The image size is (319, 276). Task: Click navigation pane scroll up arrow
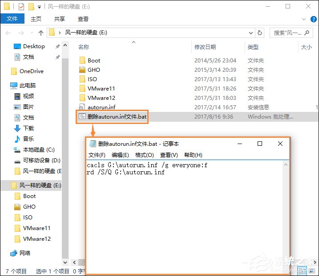point(65,45)
